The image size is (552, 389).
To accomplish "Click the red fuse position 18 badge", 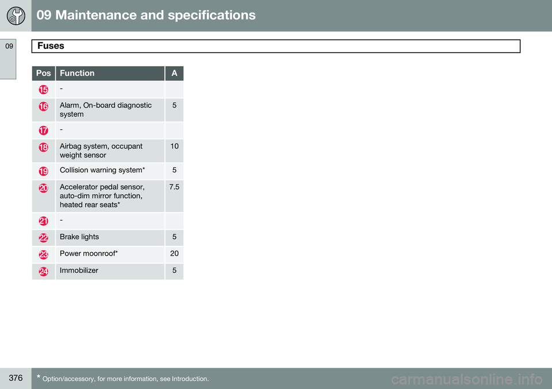I will (43, 147).
